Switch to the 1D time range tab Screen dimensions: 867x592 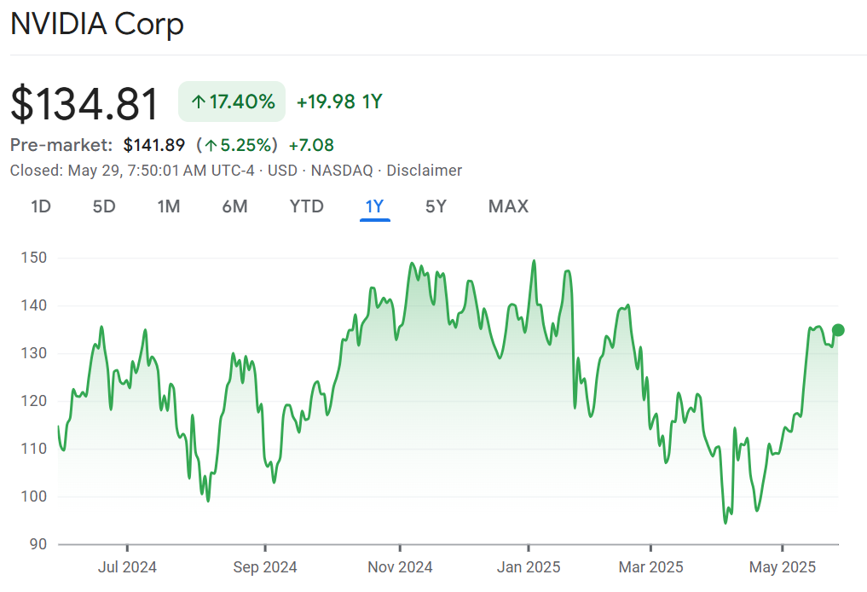tap(41, 206)
